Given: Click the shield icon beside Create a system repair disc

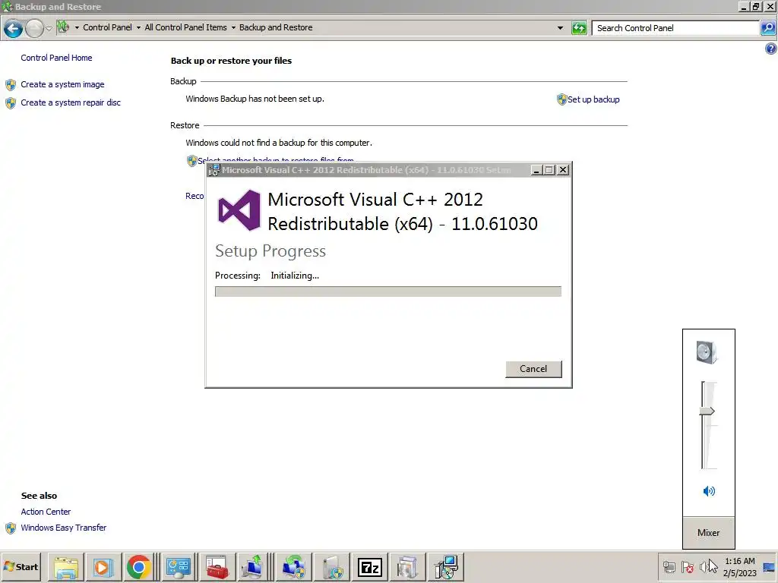Looking at the screenshot, I should (x=11, y=103).
